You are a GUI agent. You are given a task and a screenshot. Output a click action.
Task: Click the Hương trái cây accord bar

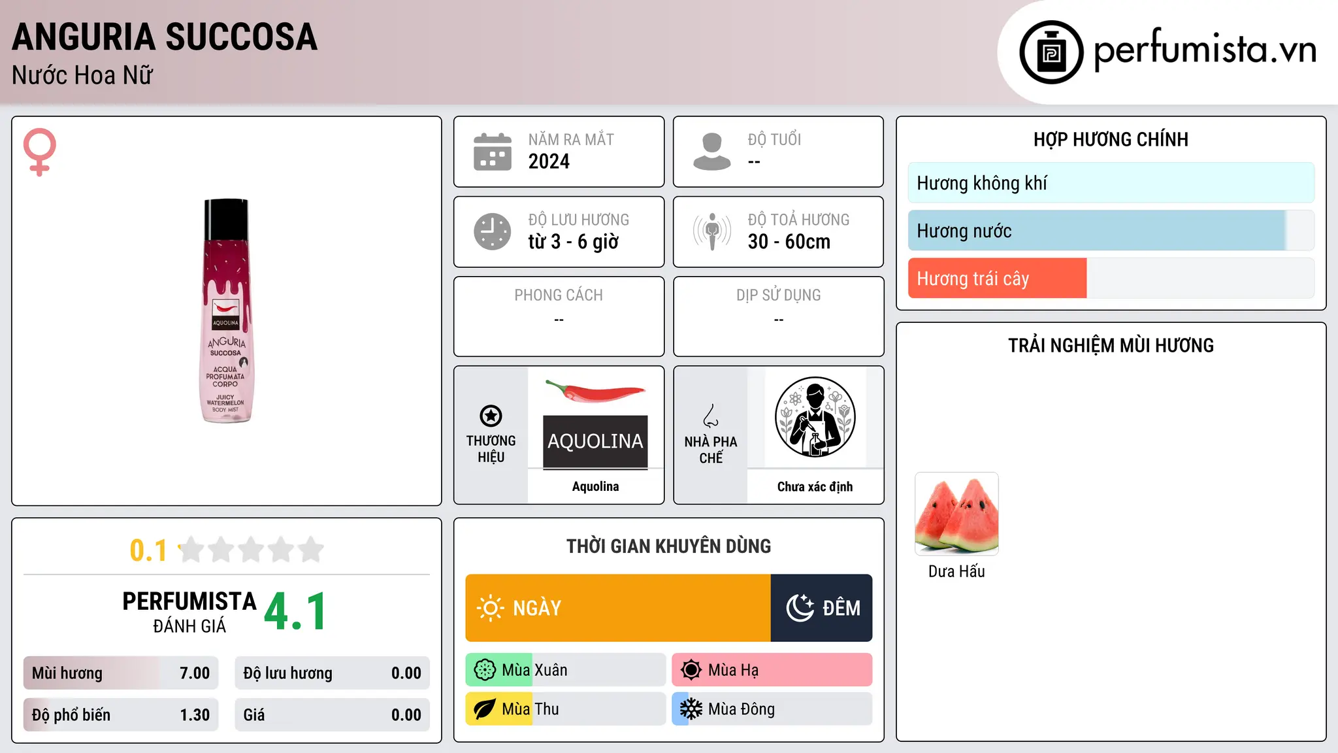(1111, 278)
